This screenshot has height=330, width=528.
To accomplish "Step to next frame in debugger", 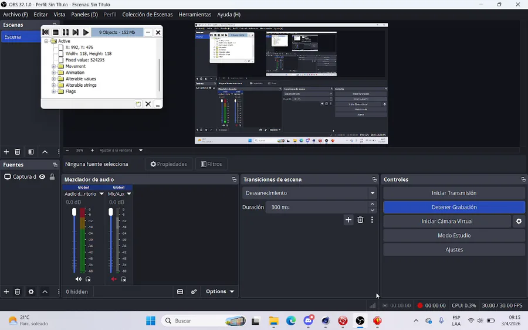I will [x=76, y=32].
